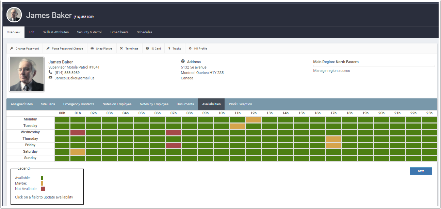Switch to the Schedules tab
Viewport: 441px width, 209px height.
point(144,32)
